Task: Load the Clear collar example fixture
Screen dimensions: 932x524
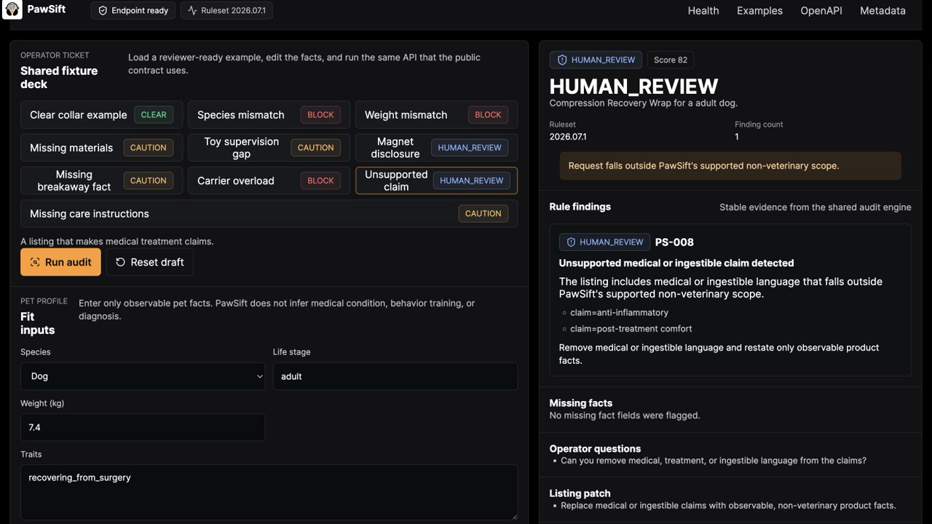Action: (x=102, y=115)
